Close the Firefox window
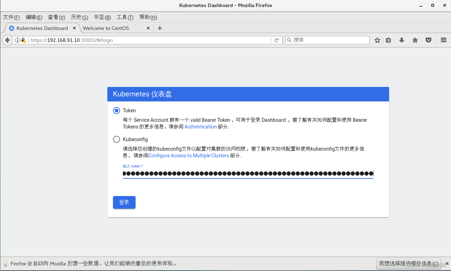Image resolution: width=451 pixels, height=271 pixels. point(444,5)
